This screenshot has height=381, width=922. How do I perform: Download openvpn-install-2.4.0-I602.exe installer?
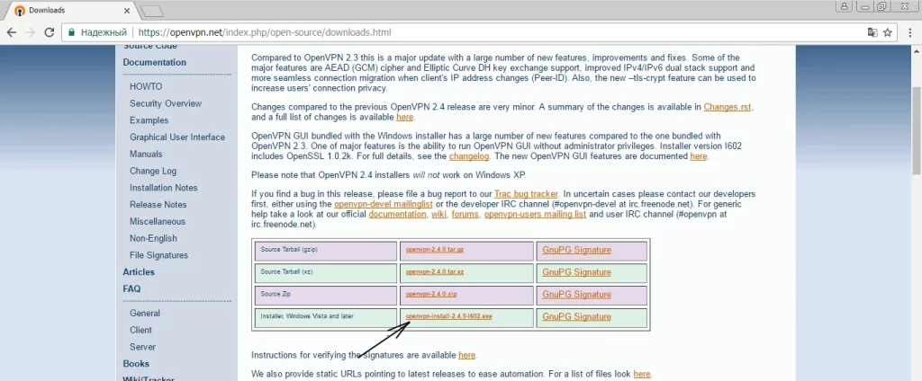[x=448, y=316]
